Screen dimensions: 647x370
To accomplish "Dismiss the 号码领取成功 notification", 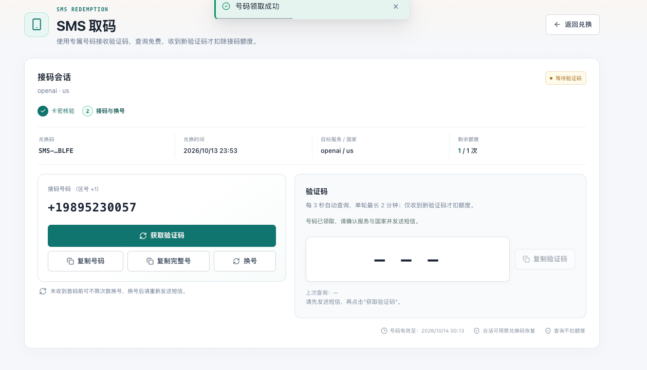I will click(x=396, y=7).
